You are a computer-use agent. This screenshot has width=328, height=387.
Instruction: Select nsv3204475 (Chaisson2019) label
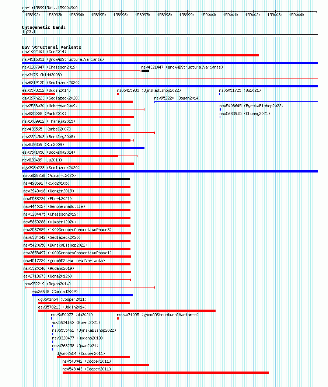tap(51, 214)
